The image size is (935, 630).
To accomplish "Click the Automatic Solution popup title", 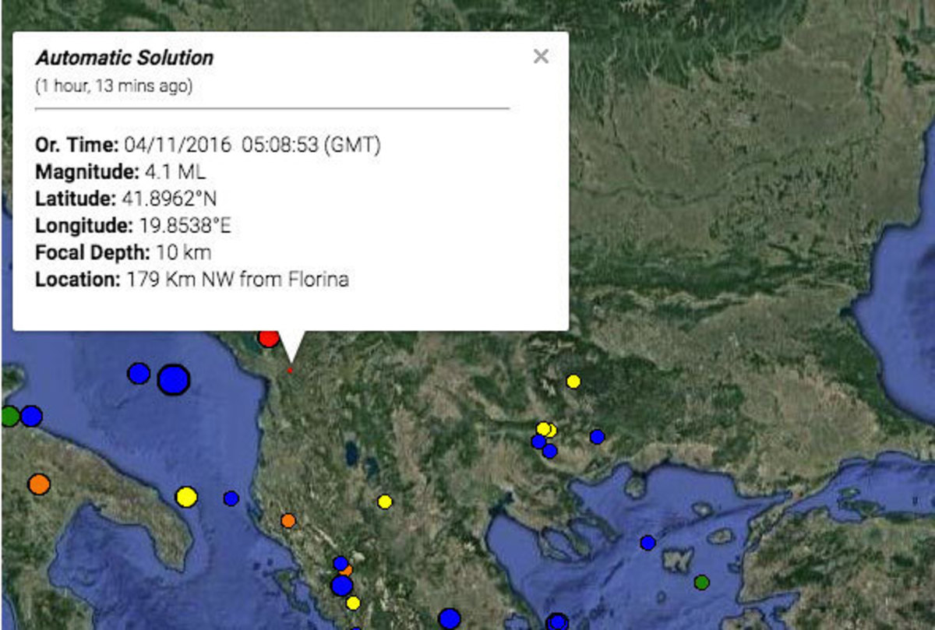I will click(x=125, y=58).
